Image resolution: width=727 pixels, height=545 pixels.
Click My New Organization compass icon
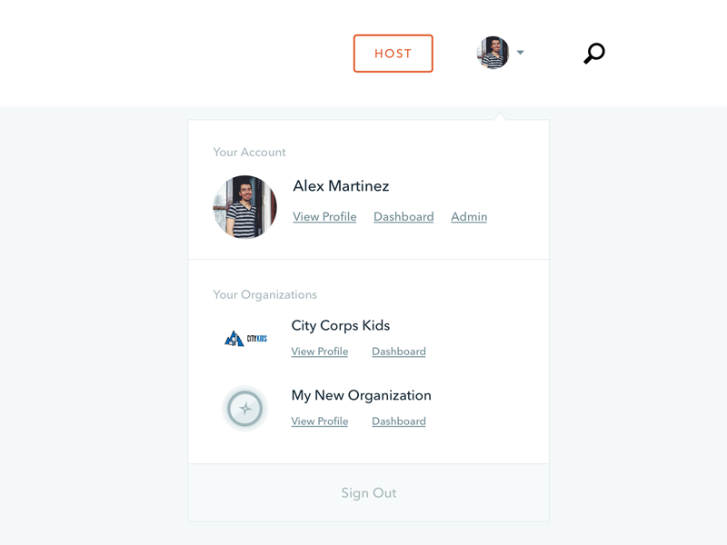click(x=244, y=409)
